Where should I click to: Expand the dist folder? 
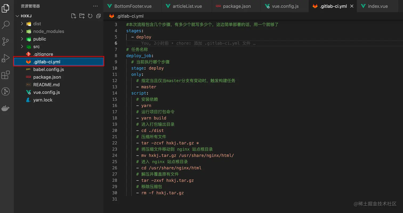tap(22, 24)
